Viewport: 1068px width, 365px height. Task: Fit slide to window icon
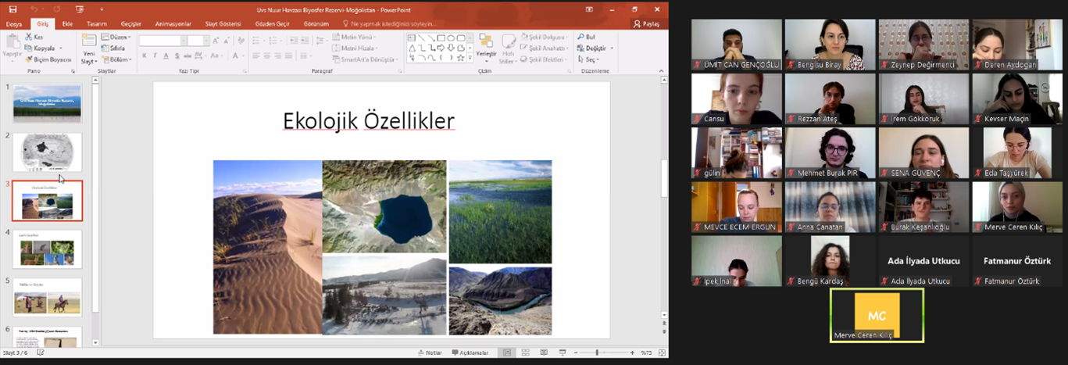[x=661, y=352]
